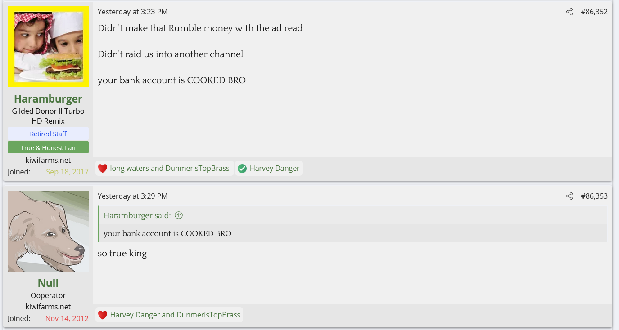Screen dimensions: 619x330
Task: View reactions from long waters and DunmerisTopBrass
Action: click(x=170, y=169)
